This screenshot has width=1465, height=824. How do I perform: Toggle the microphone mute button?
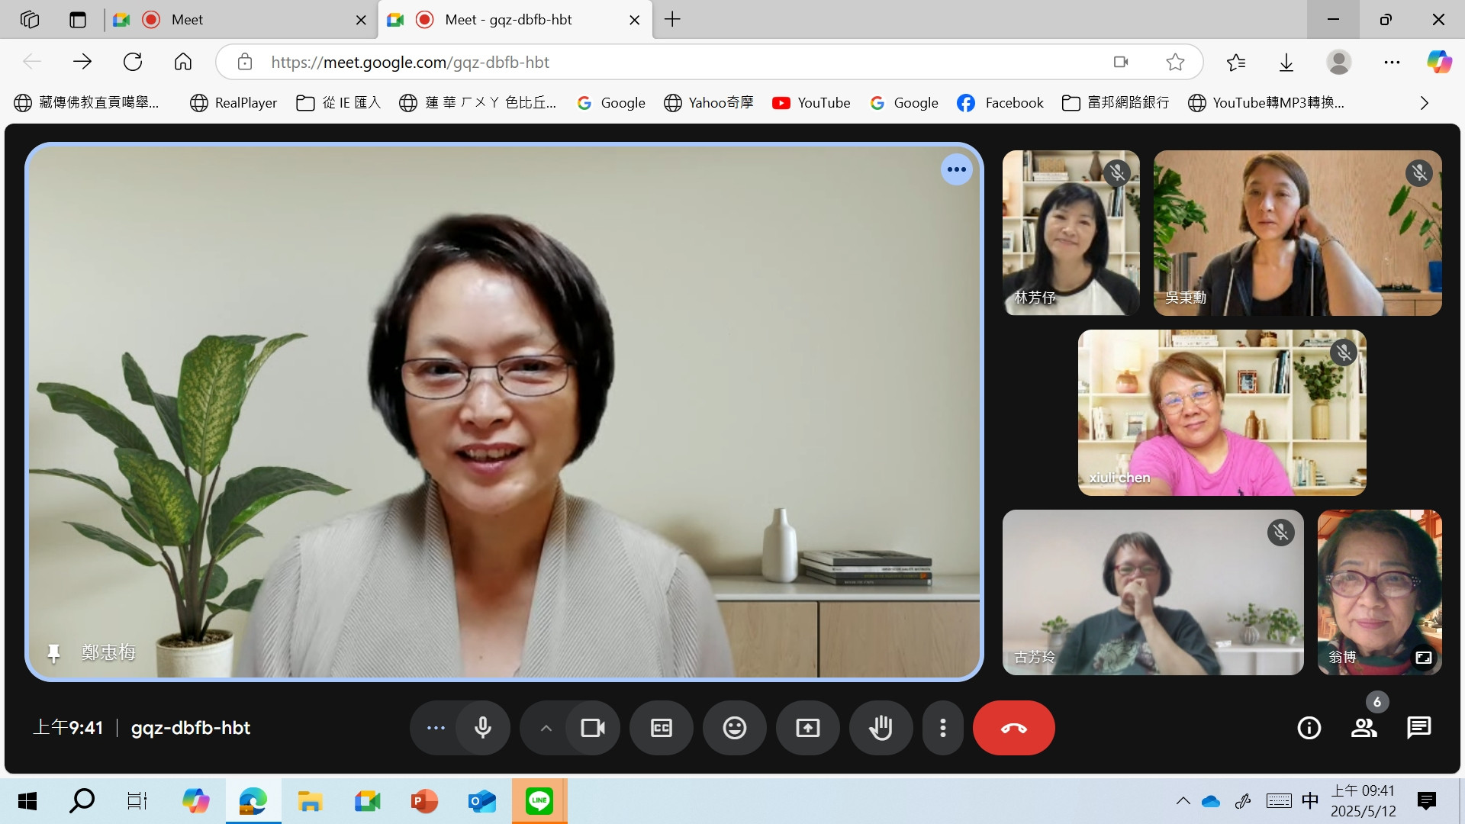click(x=482, y=728)
